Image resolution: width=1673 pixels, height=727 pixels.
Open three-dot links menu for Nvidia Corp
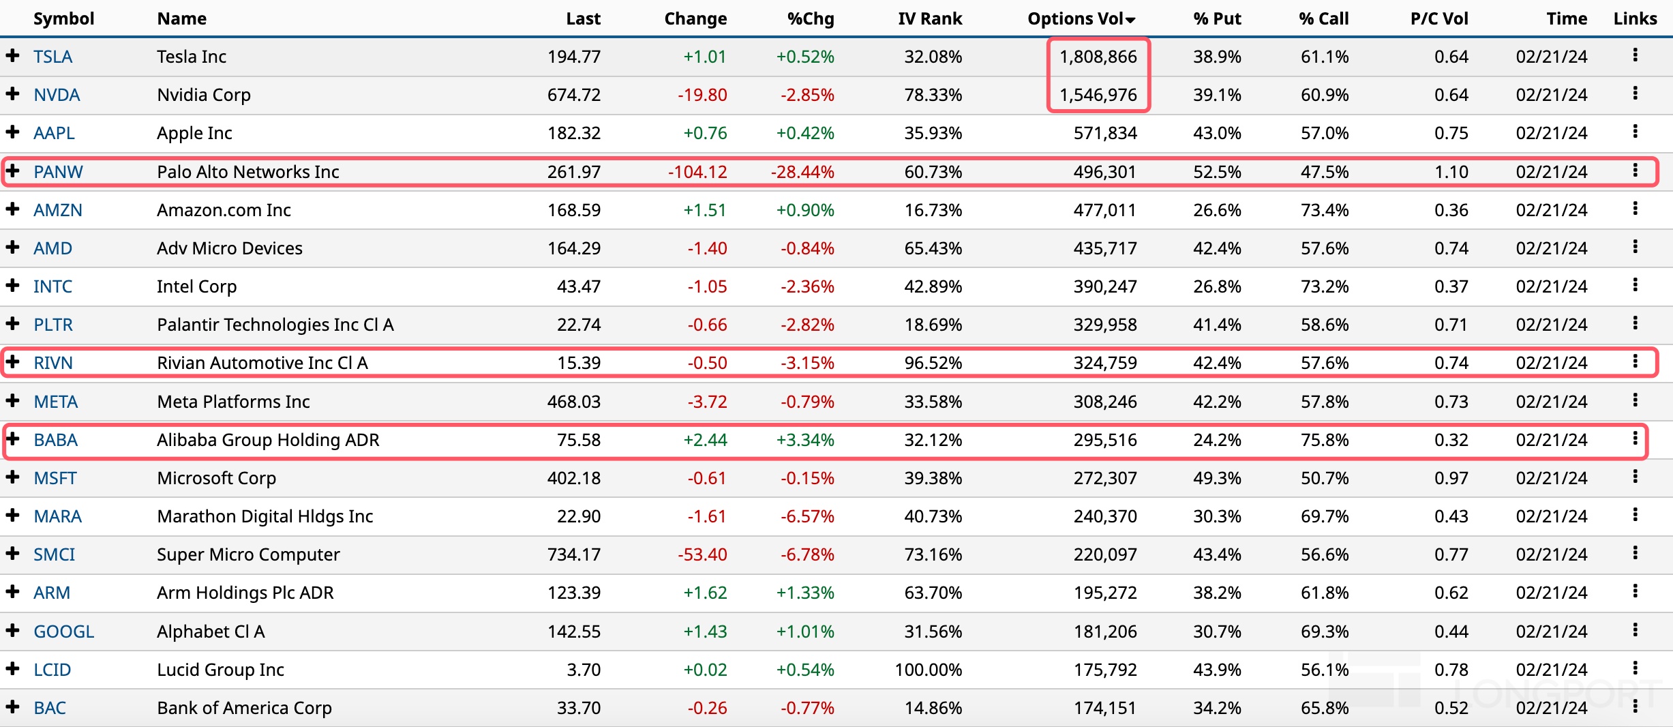[x=1635, y=93]
